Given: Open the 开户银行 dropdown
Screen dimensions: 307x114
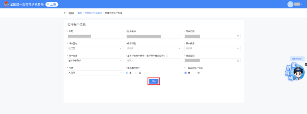Looking at the screenshot, I should (212, 48).
